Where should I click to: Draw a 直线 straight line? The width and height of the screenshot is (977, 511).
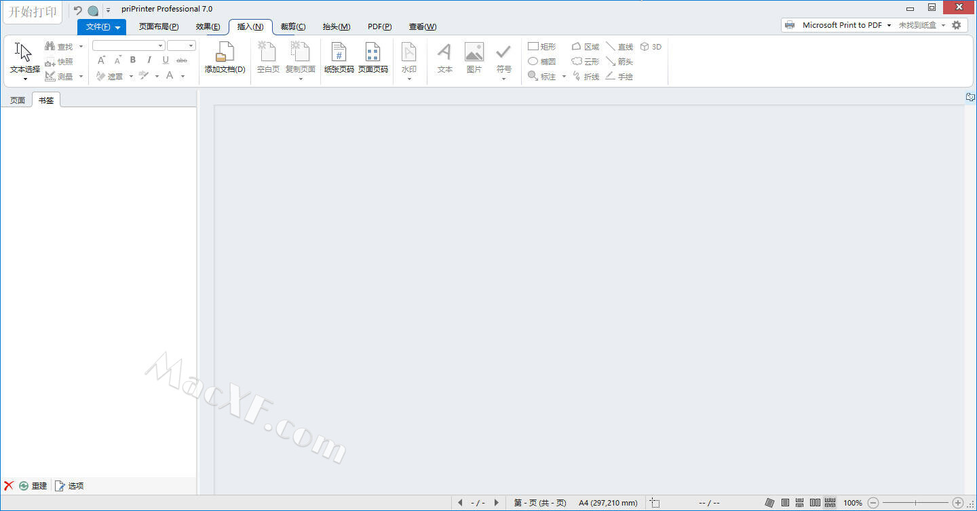point(619,47)
